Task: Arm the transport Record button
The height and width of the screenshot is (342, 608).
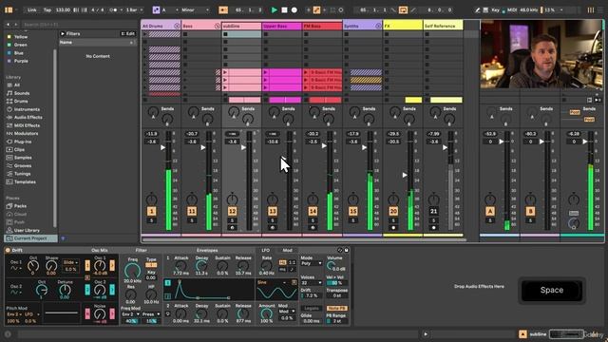Action: tap(294, 9)
